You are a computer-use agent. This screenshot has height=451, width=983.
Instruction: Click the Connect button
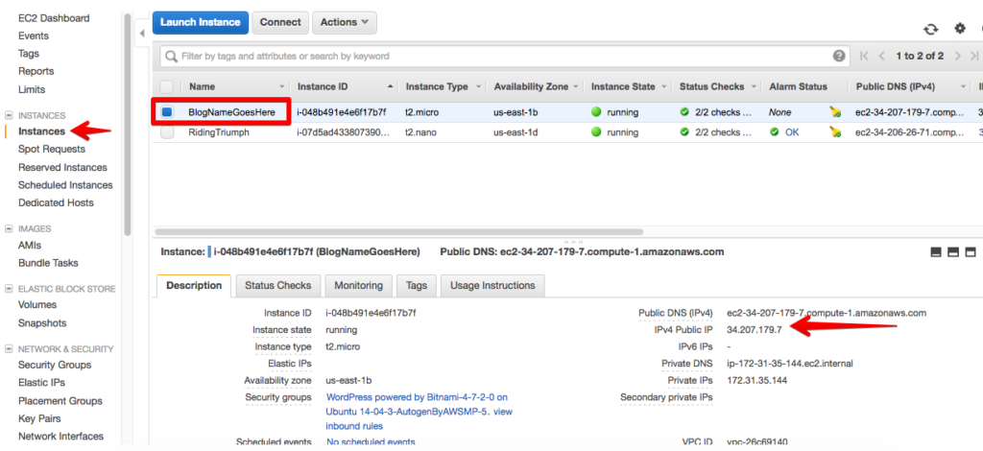coord(280,22)
